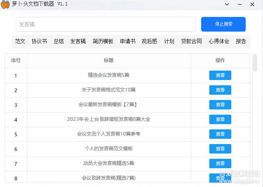Pick the 观后感 category
The image size is (263, 187).
149,42
